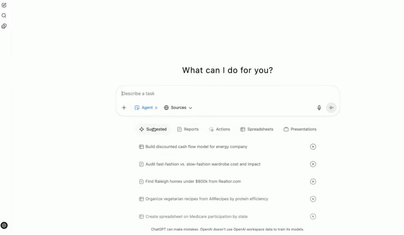
Task: Remove Agent mode with its X
Action: click(x=156, y=108)
